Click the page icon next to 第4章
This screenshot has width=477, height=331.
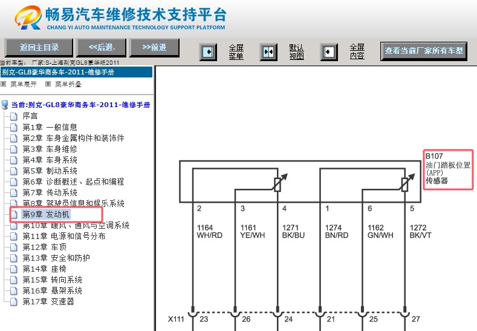[14, 160]
